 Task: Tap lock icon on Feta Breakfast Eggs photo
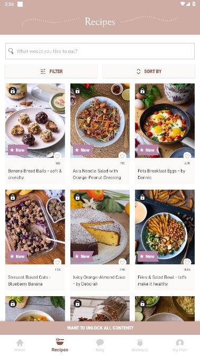click(x=142, y=91)
